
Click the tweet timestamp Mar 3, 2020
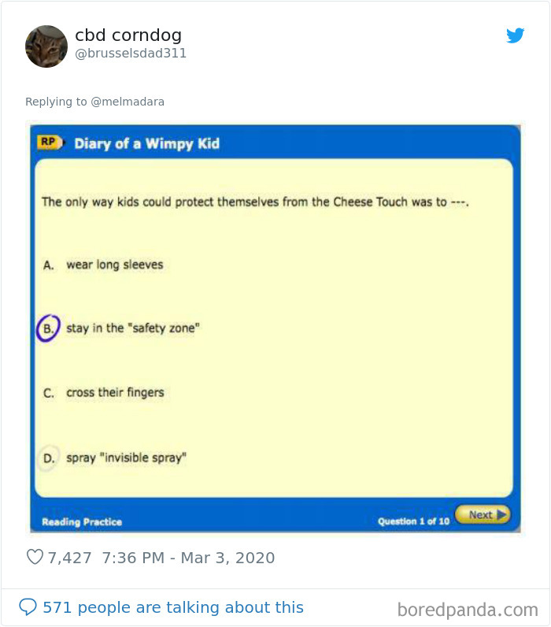[x=227, y=558]
